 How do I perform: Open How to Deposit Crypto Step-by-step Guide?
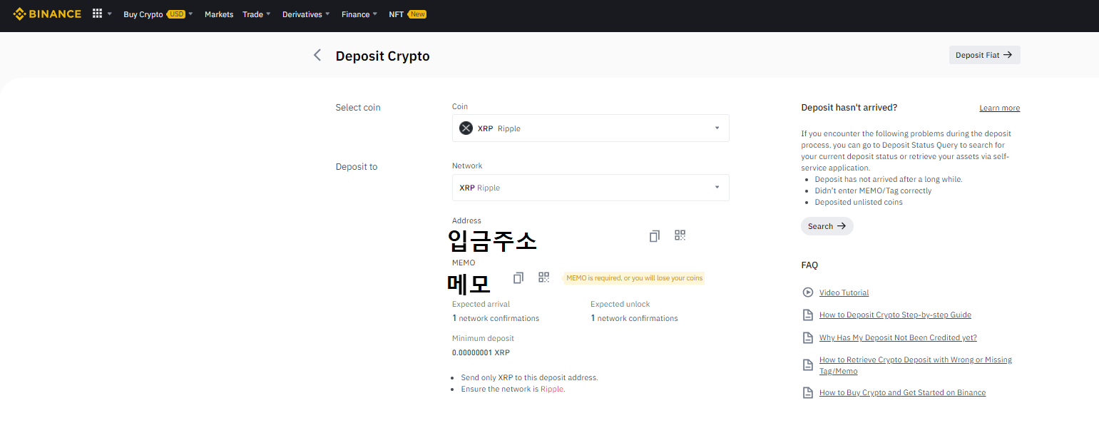click(x=895, y=315)
